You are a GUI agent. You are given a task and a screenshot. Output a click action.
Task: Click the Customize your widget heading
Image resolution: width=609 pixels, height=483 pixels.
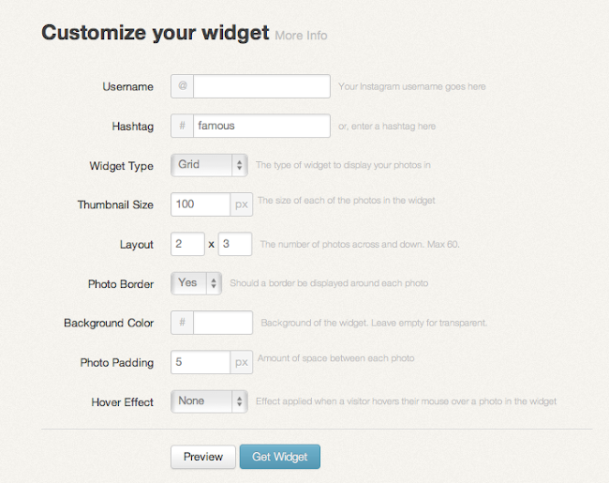tap(156, 32)
